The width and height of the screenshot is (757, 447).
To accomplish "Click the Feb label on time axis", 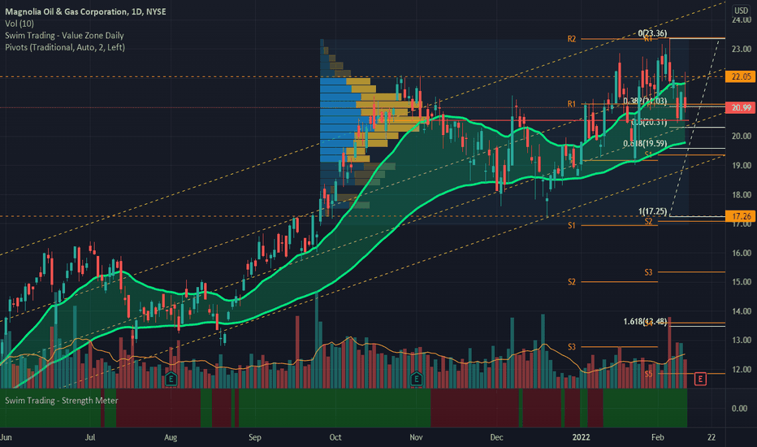I will click(x=658, y=437).
